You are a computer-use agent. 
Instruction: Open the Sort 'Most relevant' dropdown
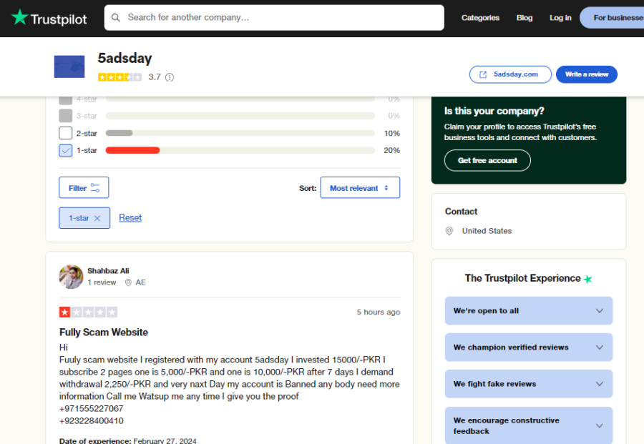click(x=360, y=187)
